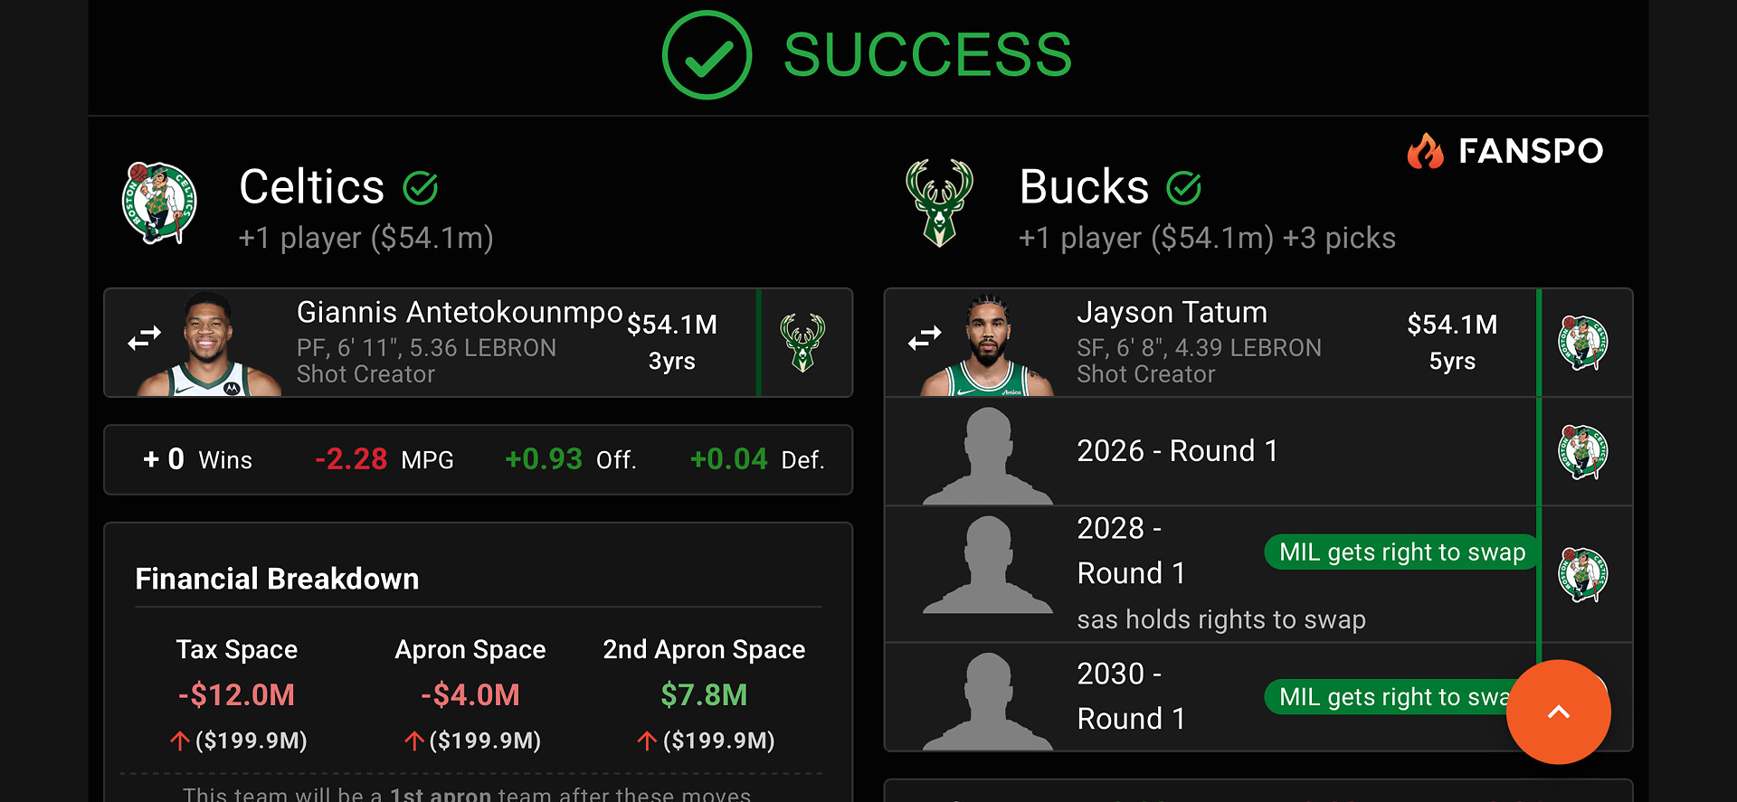This screenshot has height=802, width=1737.
Task: Open Jayson Tatum player photo
Action: [988, 344]
